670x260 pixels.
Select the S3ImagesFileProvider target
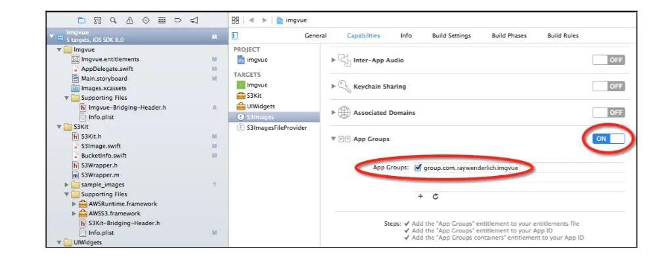pyautogui.click(x=272, y=127)
